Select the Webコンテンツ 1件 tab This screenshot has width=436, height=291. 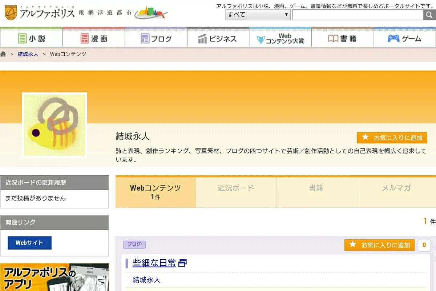coord(156,192)
